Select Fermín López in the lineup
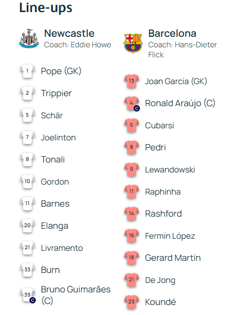The height and width of the screenshot is (315, 243). tap(170, 236)
